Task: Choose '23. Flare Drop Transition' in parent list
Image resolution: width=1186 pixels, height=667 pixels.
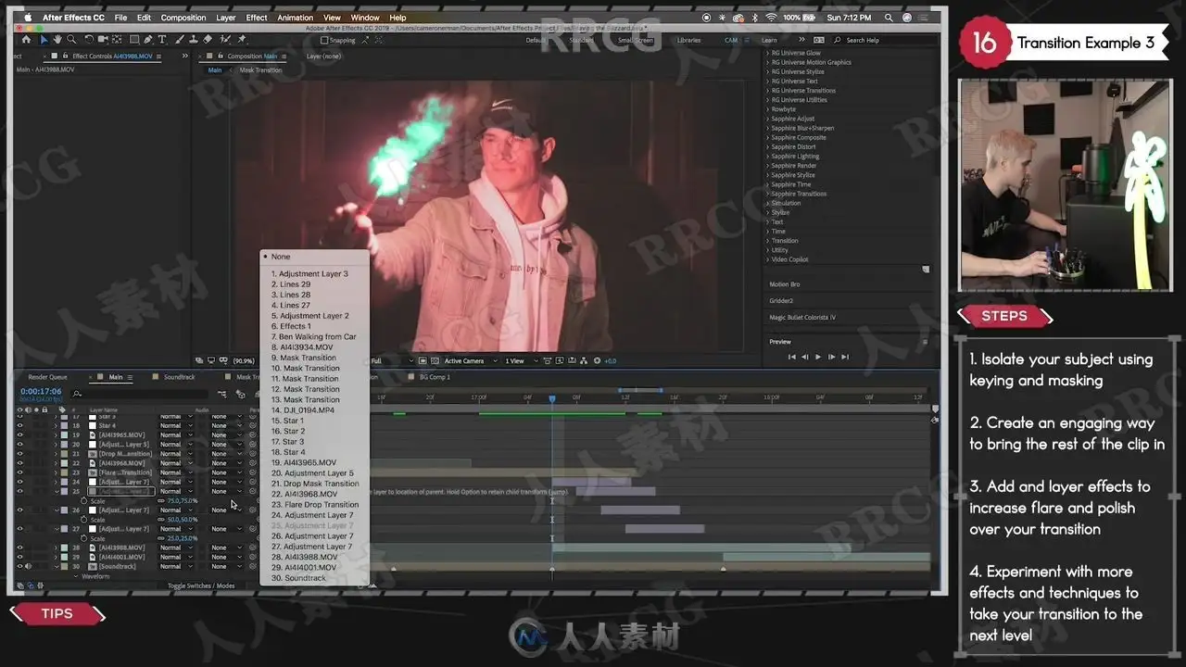Action: pos(315,505)
